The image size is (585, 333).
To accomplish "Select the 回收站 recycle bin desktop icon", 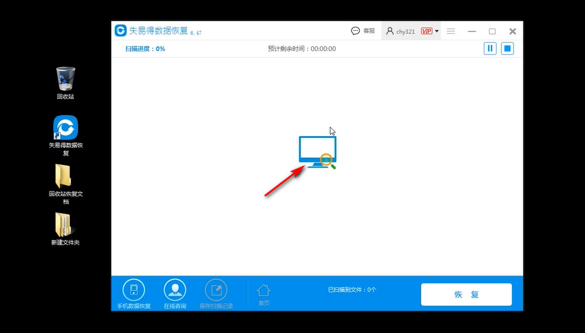I will pos(66,83).
